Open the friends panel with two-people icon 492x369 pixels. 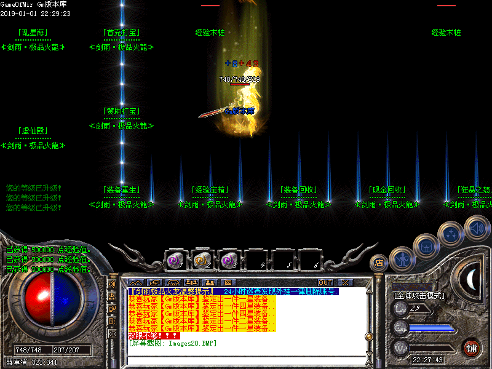click(x=210, y=283)
